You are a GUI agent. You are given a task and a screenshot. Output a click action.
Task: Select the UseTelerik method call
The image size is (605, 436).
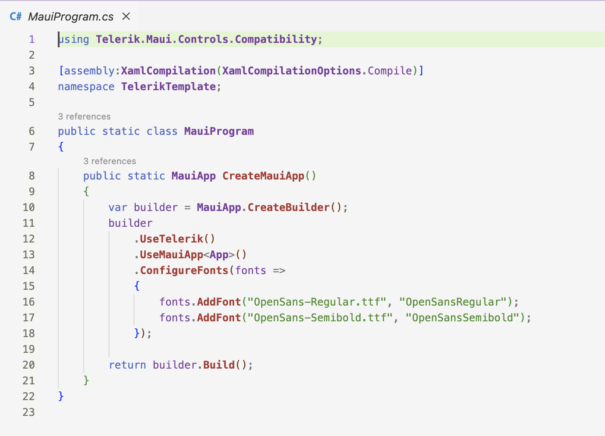click(x=170, y=239)
